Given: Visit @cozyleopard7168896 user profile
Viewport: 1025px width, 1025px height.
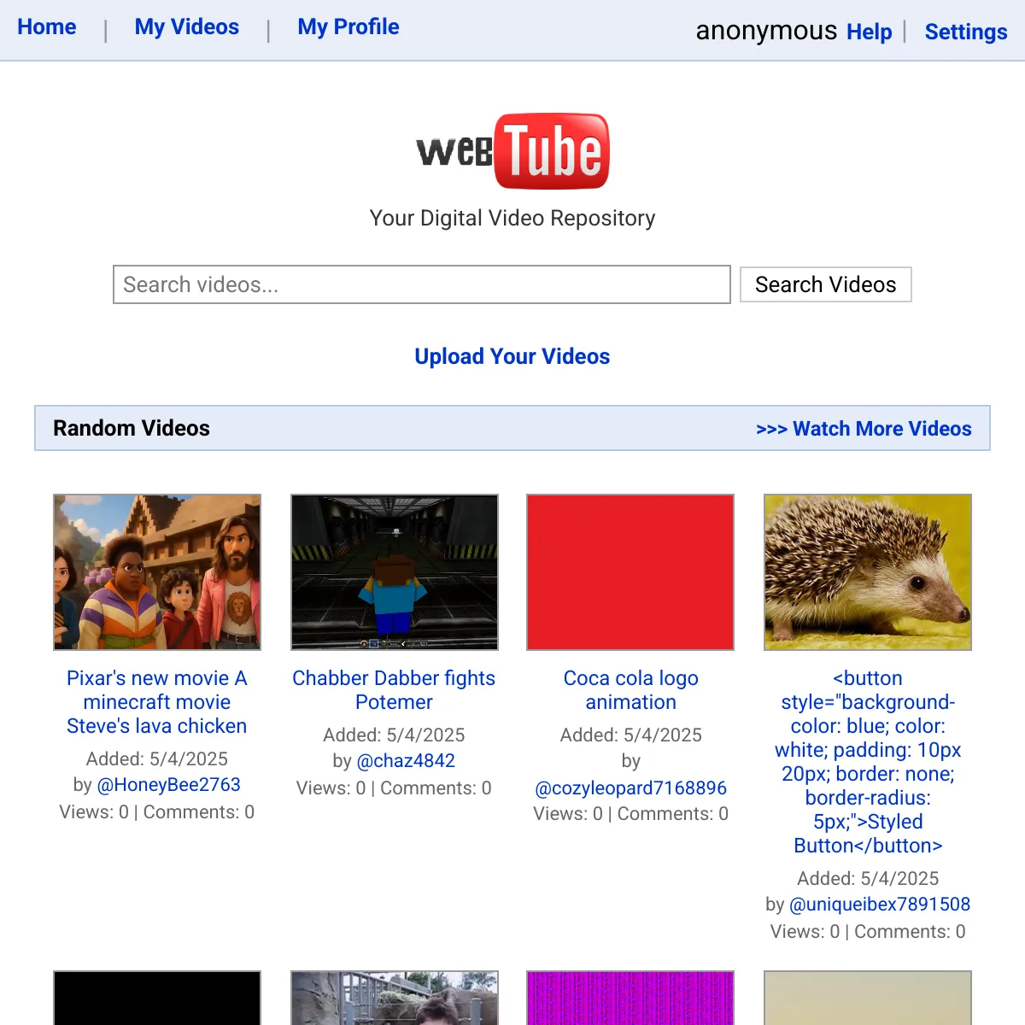Looking at the screenshot, I should tap(630, 788).
